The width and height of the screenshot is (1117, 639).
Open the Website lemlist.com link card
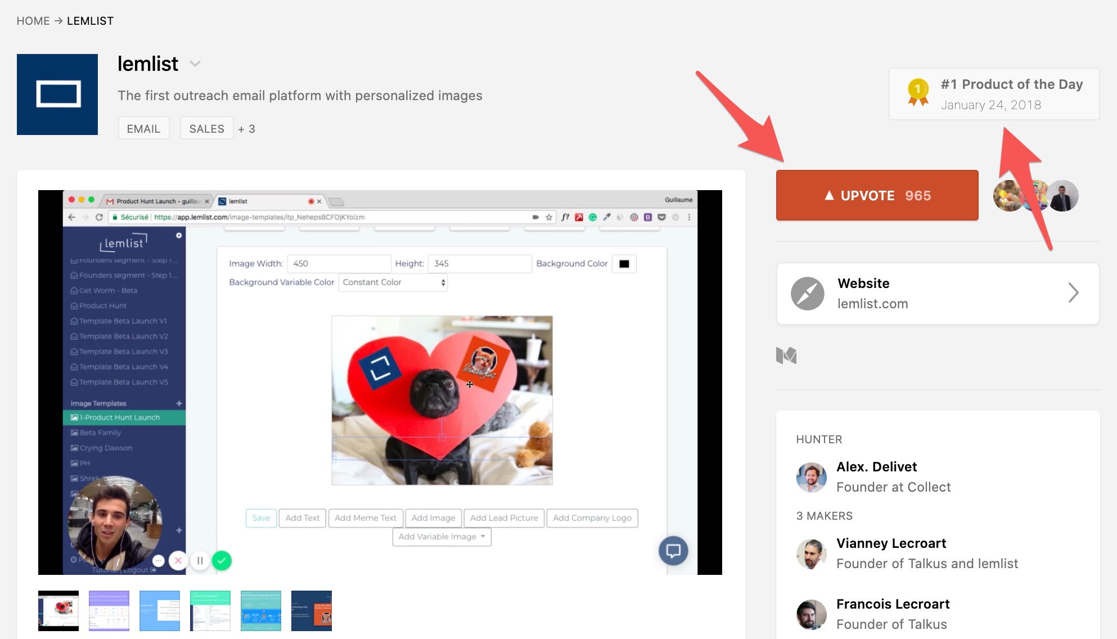[938, 293]
